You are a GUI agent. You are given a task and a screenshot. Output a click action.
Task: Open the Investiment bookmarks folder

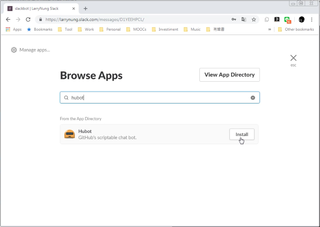point(165,30)
